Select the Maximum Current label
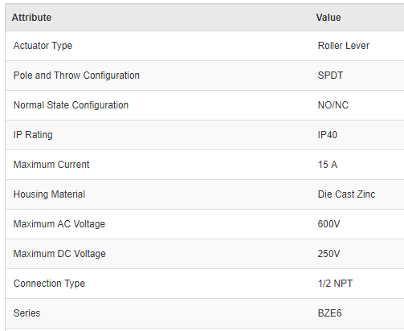This screenshot has width=404, height=331. click(x=51, y=165)
